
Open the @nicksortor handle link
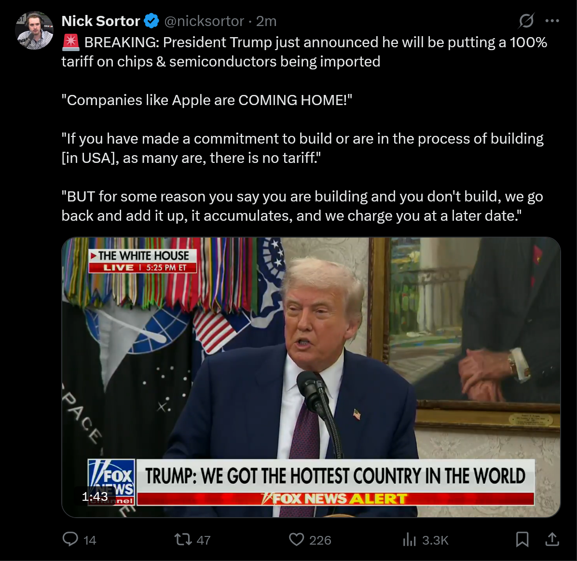[204, 21]
